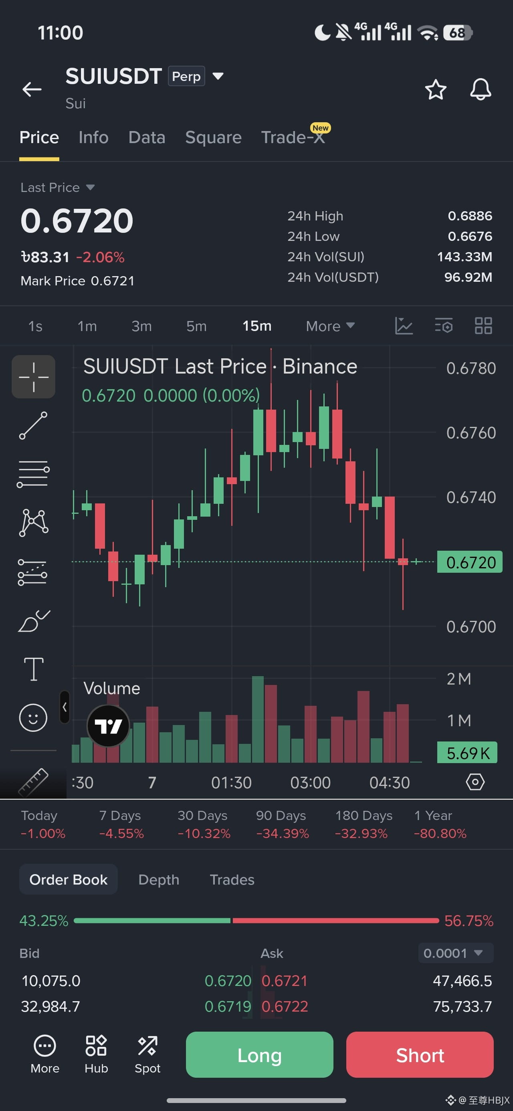This screenshot has width=513, height=1111.
Task: Go back with the arrow icon
Action: tap(32, 89)
